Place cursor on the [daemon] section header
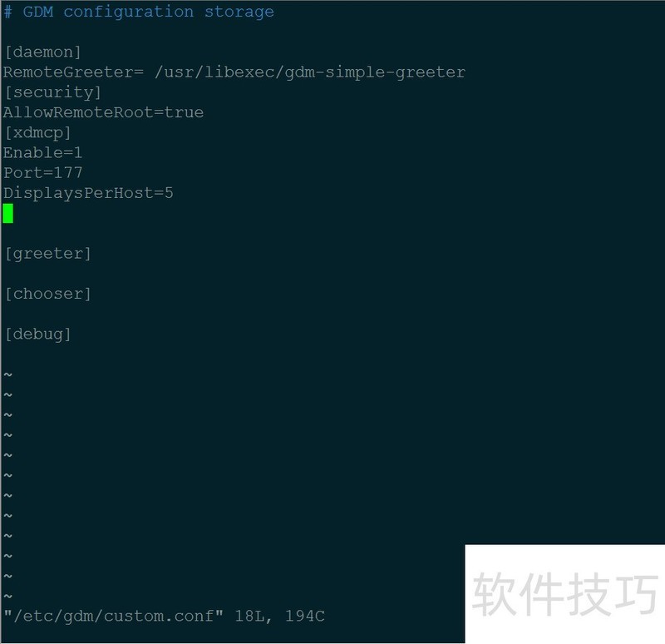 [42, 52]
